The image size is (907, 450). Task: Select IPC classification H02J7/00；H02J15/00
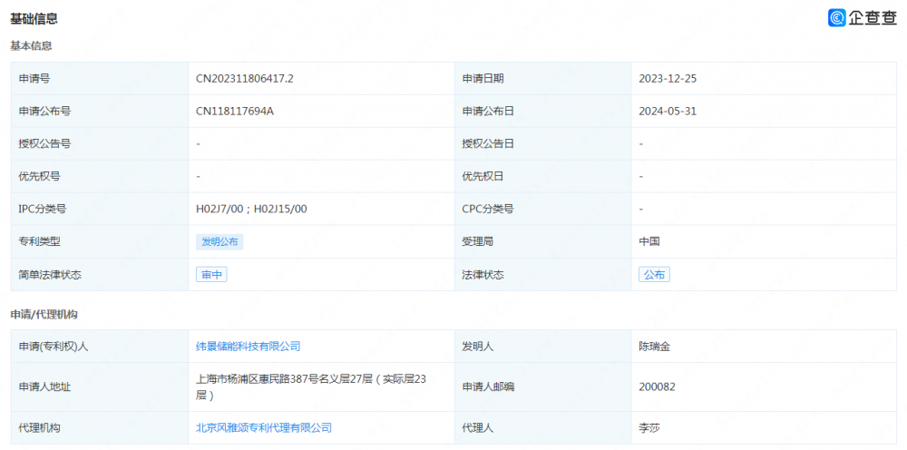pos(251,209)
